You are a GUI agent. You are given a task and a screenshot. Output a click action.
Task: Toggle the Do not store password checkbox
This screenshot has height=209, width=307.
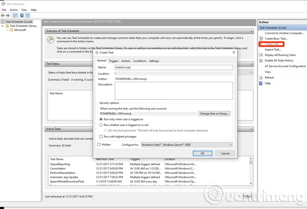pos(105,130)
